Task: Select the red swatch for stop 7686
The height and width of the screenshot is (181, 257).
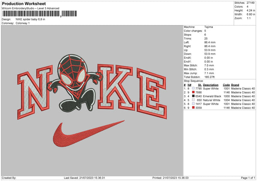Action: (x=193, y=92)
